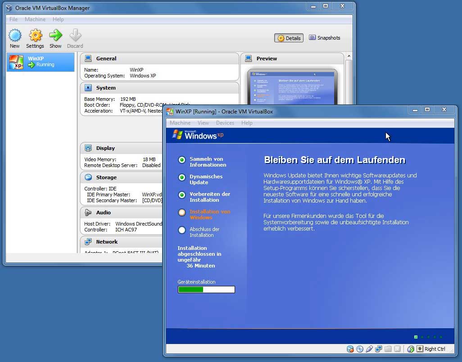
Task: Click the 'Bleiben Sie auf dem Laufenden' heading
Action: (x=335, y=160)
